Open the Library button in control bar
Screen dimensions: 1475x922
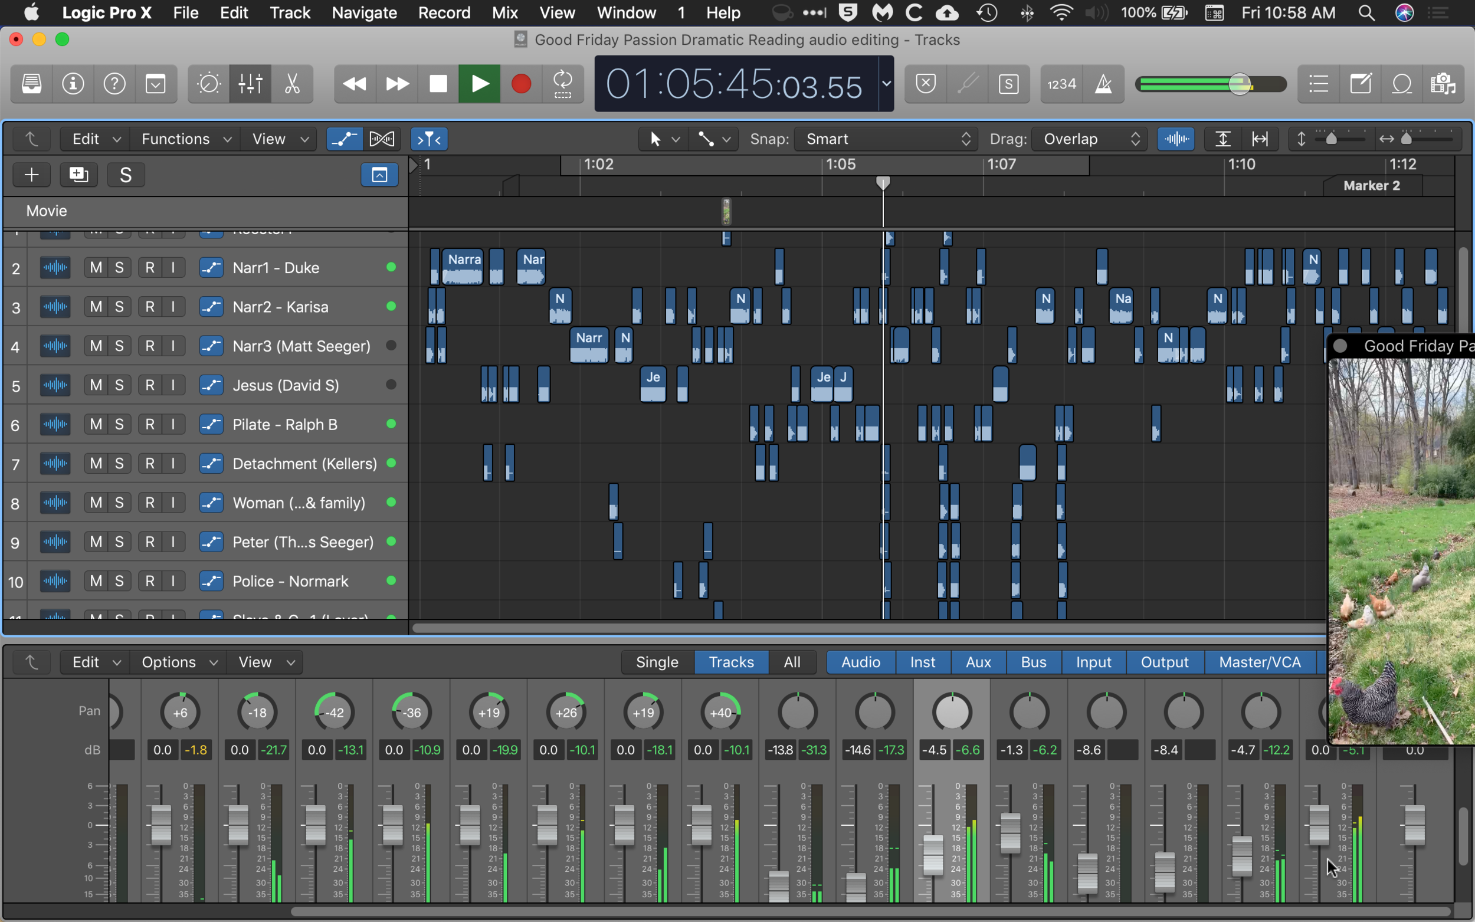(32, 84)
